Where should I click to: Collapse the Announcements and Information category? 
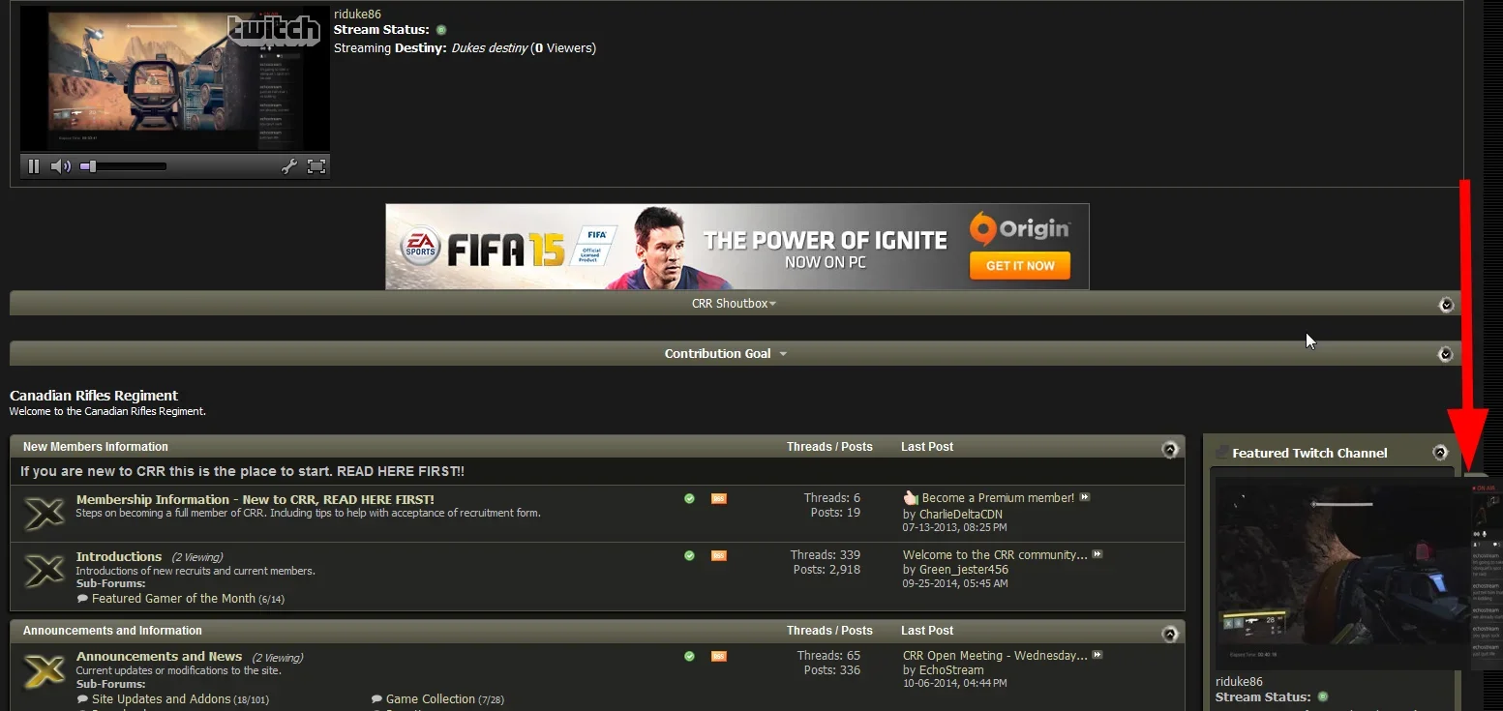(x=1170, y=634)
